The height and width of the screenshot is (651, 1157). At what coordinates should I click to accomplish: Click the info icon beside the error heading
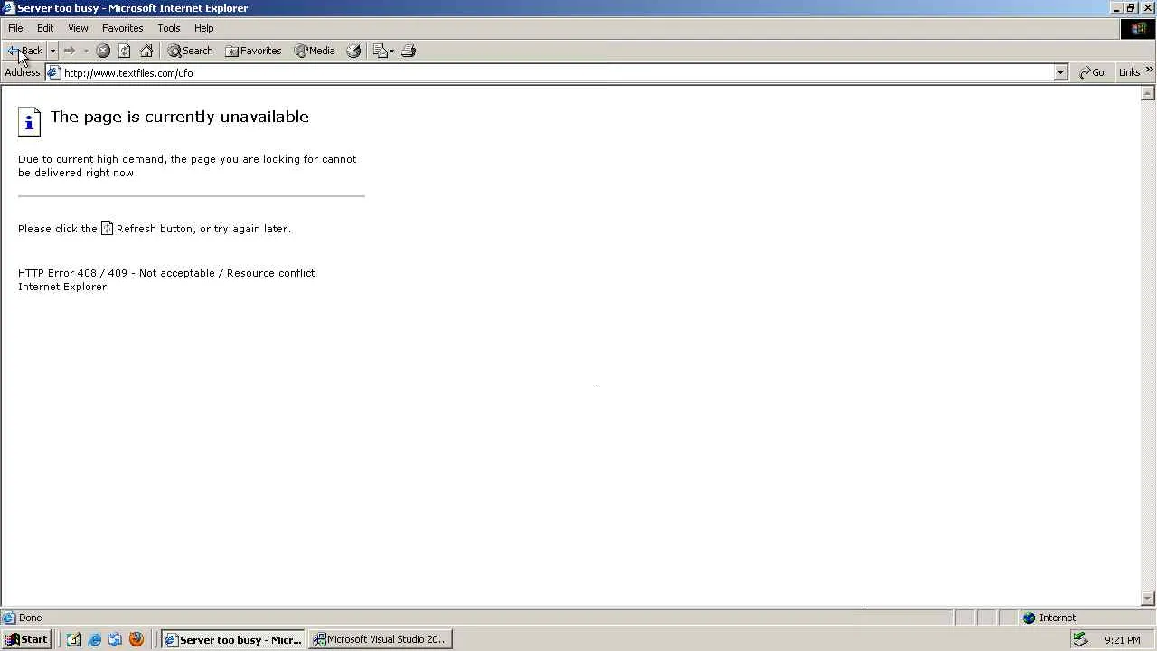click(29, 121)
